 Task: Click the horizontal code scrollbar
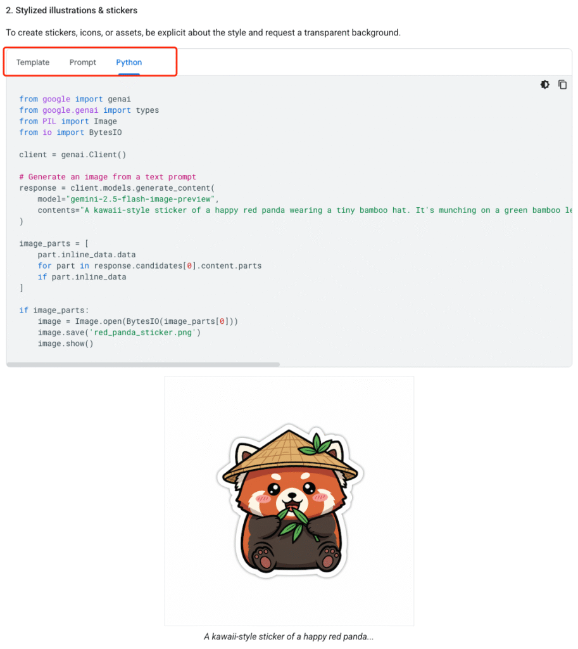143,364
